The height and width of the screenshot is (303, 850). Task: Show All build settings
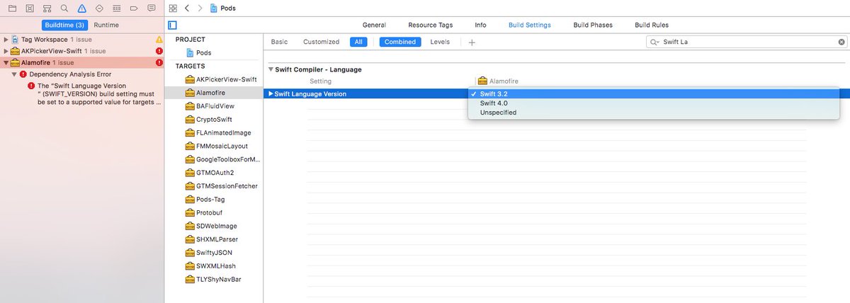pos(358,42)
